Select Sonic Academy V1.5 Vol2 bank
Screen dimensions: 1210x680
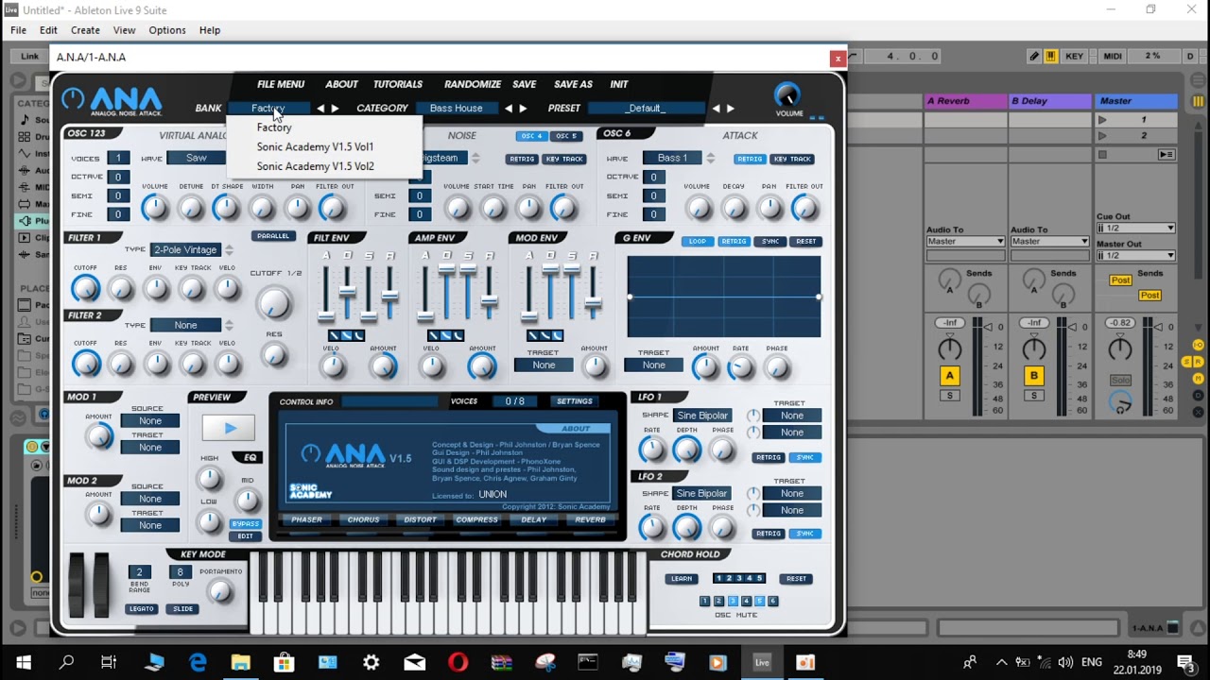[x=315, y=167]
